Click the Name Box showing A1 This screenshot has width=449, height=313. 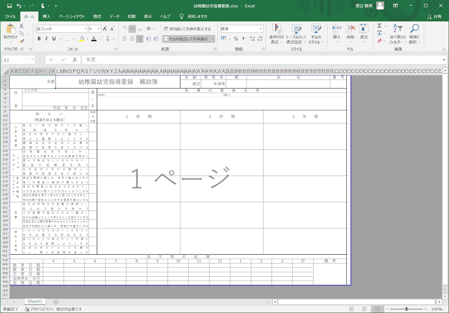[x=18, y=60]
